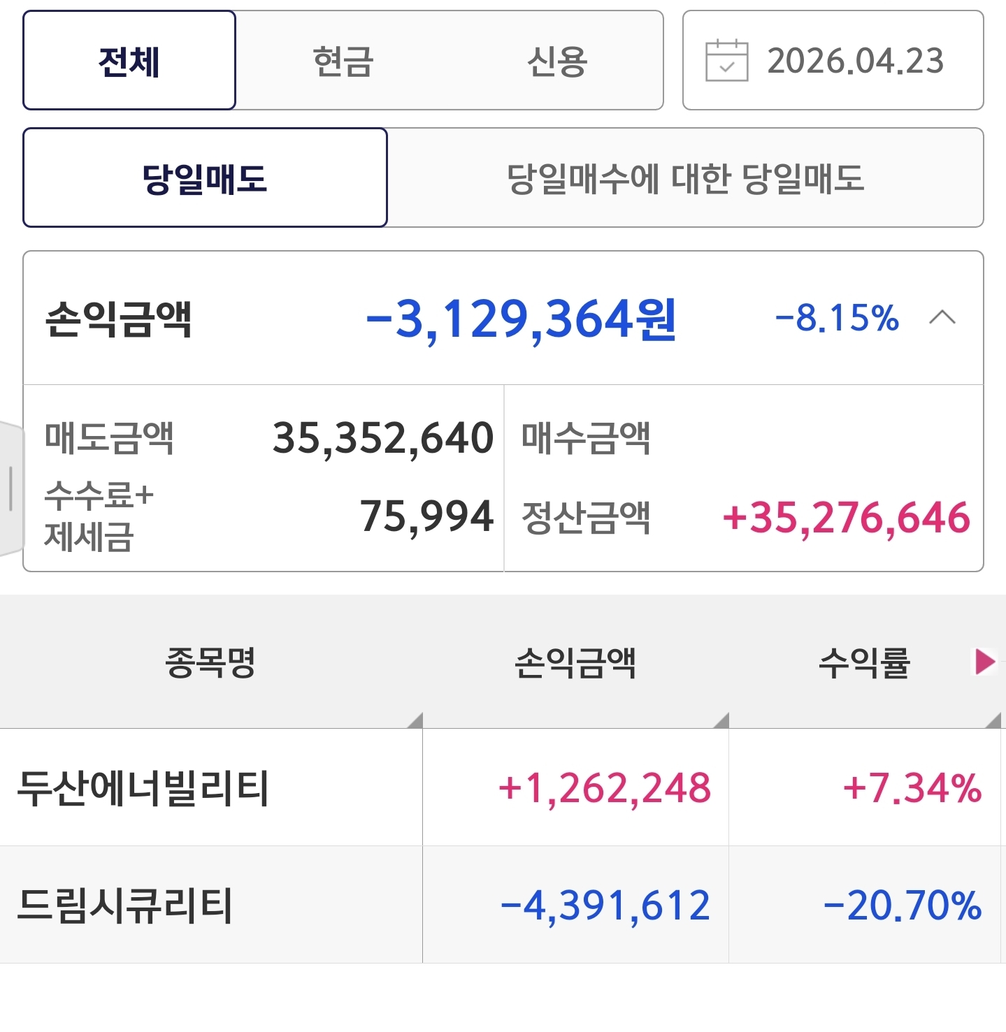Tap the 매도금액 value 35,352,640
The image size is (1006, 1032).
pyautogui.click(x=383, y=438)
